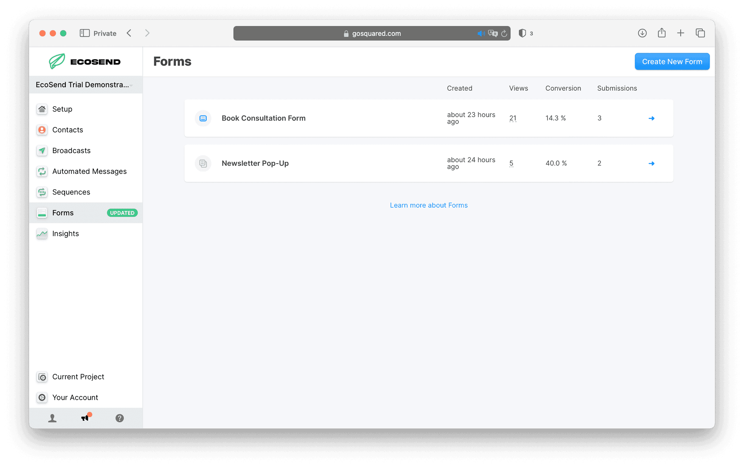
Task: Click the UPDATED badge next to Forms
Action: coord(122,213)
